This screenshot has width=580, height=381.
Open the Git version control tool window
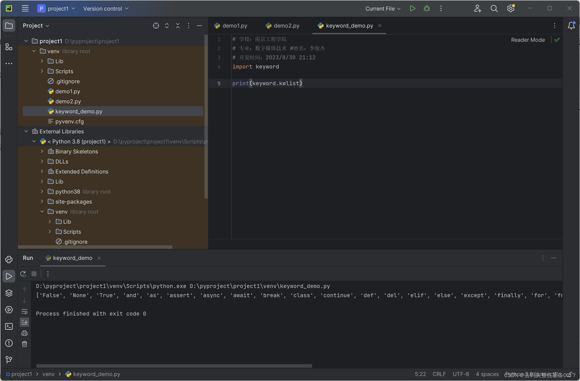pos(9,360)
